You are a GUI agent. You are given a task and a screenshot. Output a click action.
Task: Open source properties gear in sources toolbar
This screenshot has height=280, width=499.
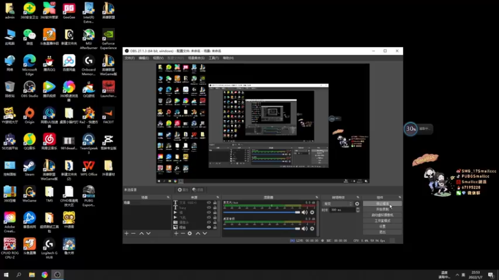(190, 233)
